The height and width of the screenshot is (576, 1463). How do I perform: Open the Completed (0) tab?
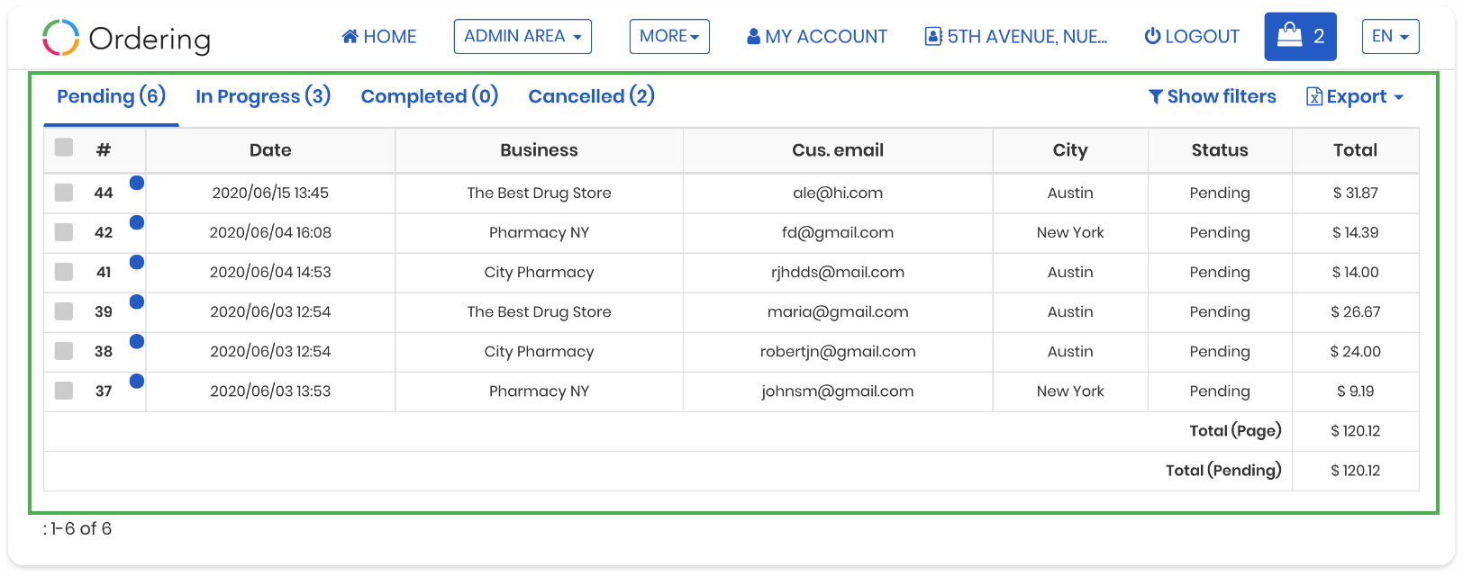click(x=430, y=96)
